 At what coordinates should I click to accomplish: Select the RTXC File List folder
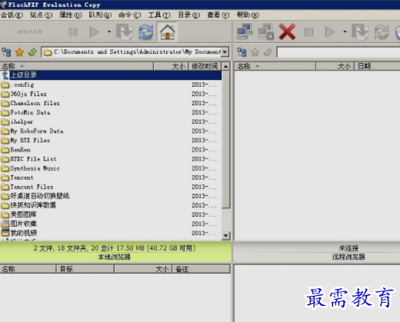click(x=111, y=159)
